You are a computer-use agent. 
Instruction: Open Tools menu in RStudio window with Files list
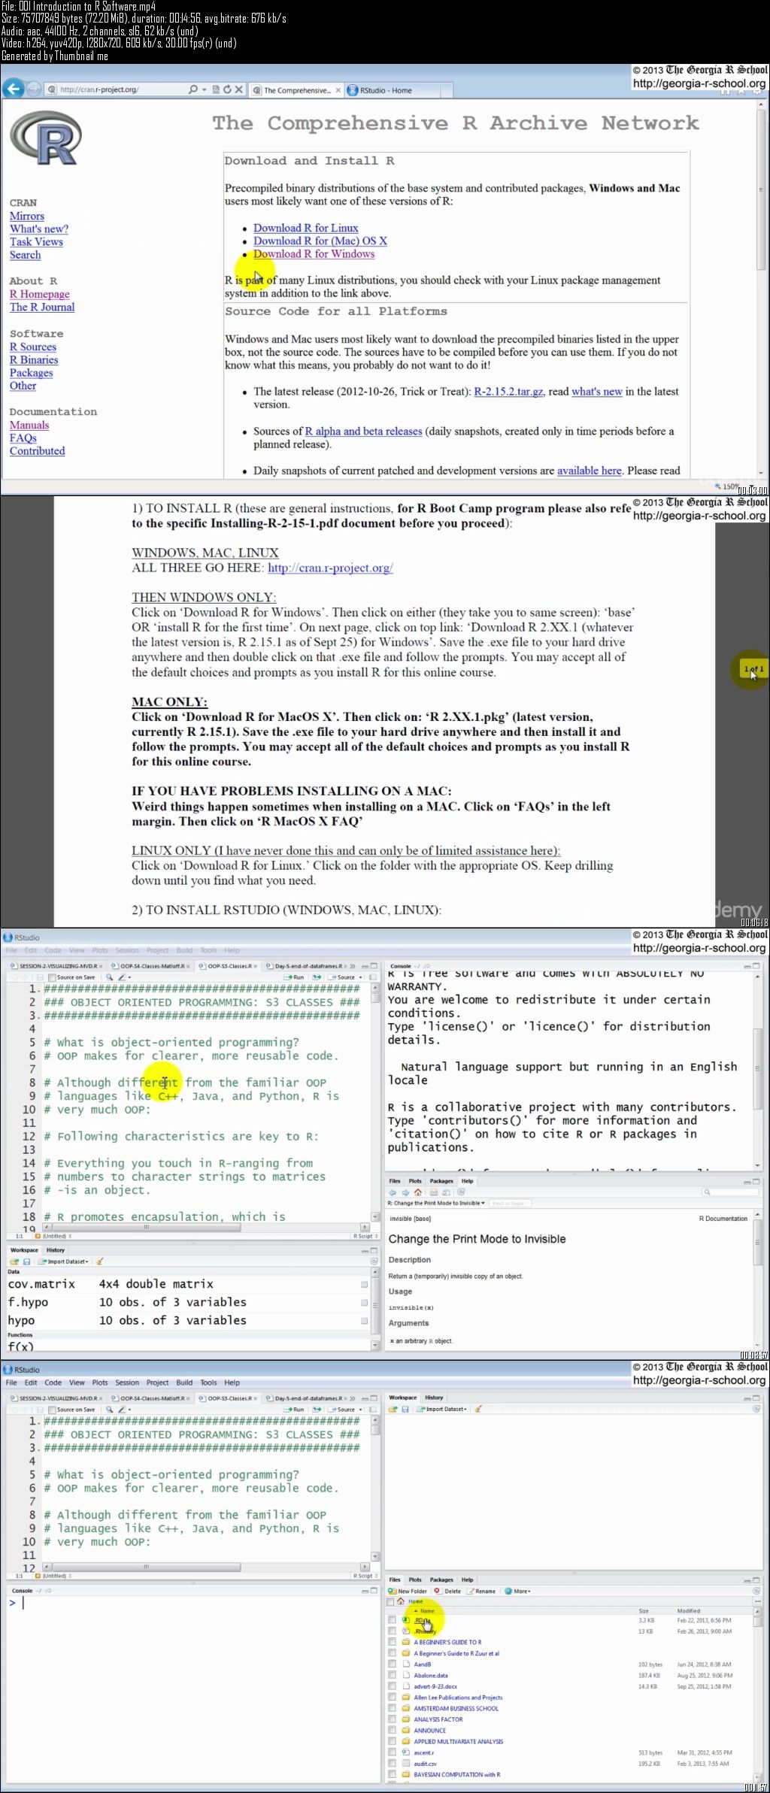pyautogui.click(x=208, y=1383)
